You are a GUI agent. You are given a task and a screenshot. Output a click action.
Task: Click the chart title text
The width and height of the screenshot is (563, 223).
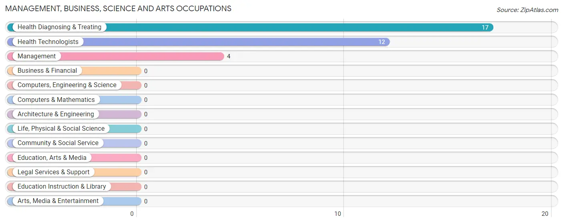click(118, 8)
